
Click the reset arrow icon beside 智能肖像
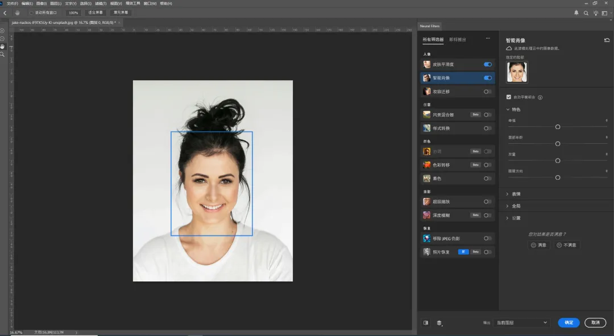(607, 40)
